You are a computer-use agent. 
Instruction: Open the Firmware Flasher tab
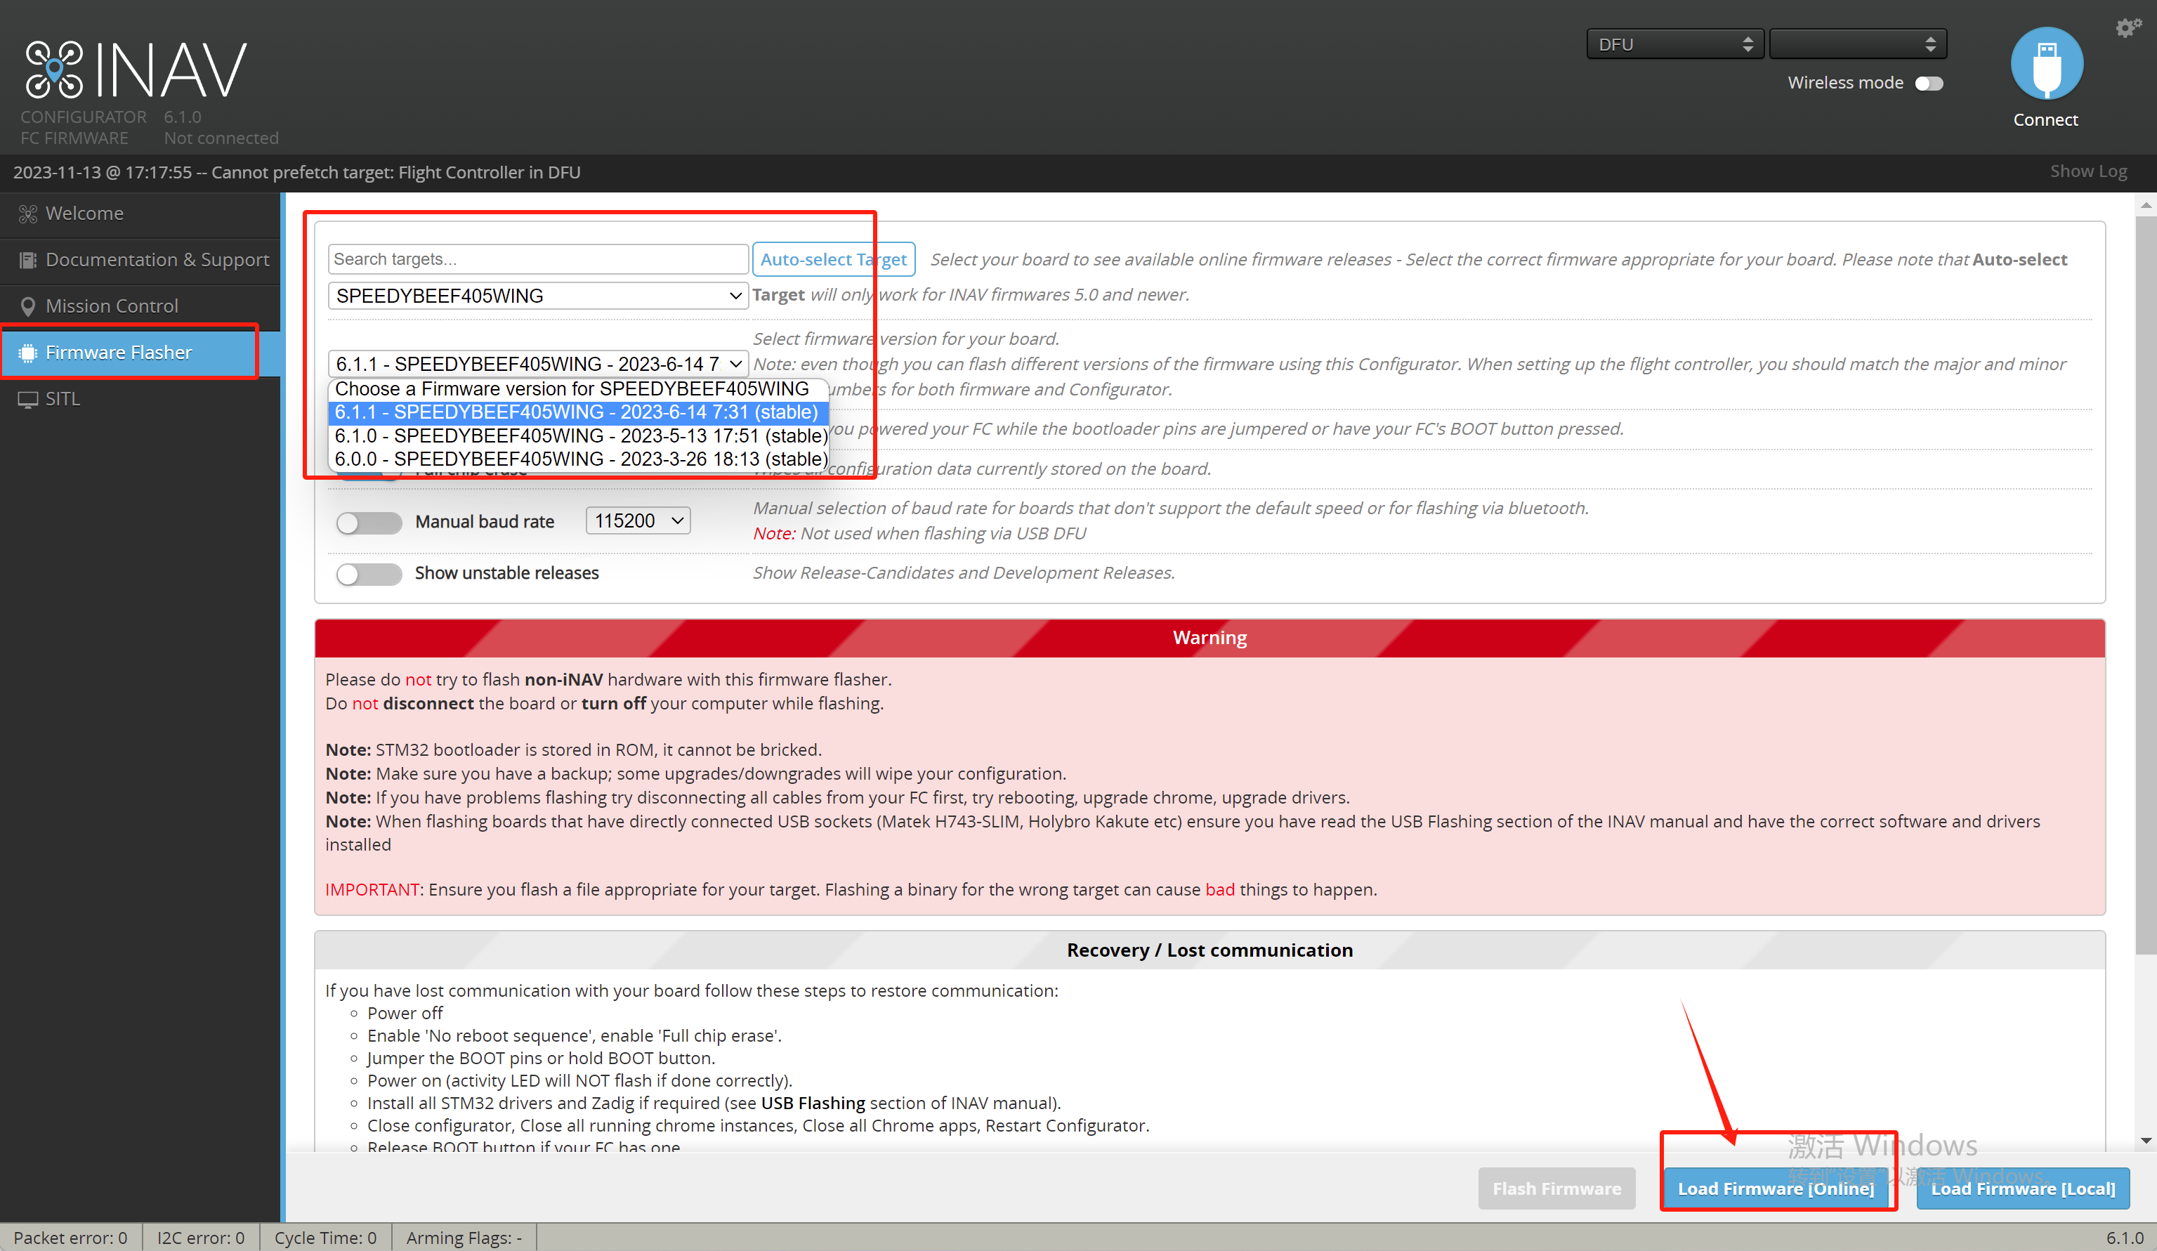[x=140, y=352]
